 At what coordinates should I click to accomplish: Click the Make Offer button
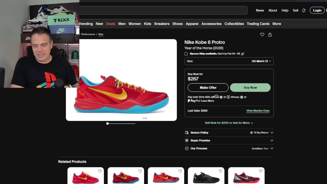pyautogui.click(x=208, y=87)
